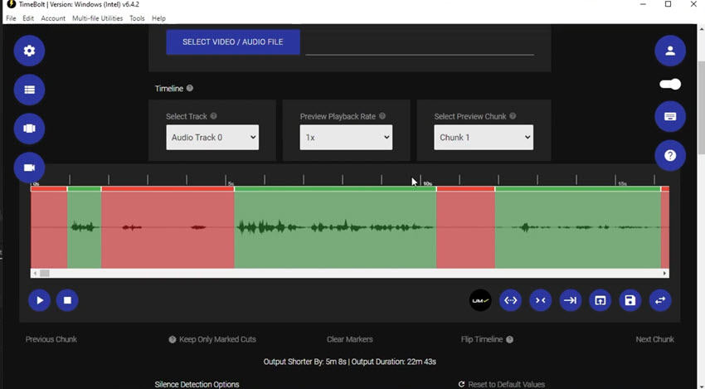Stop the timeline playback
The image size is (705, 389).
click(x=67, y=300)
